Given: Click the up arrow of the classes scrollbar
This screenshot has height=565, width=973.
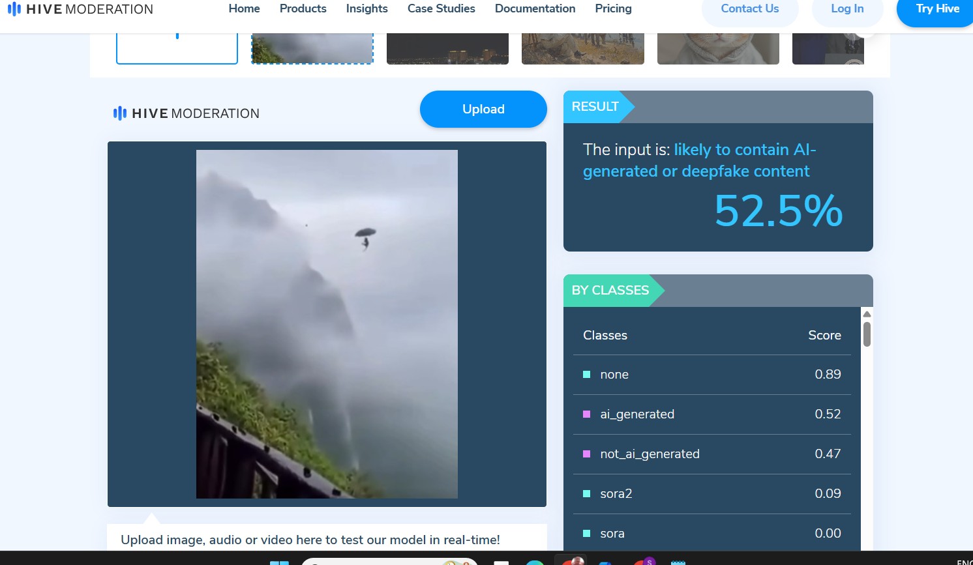Looking at the screenshot, I should 867,314.
